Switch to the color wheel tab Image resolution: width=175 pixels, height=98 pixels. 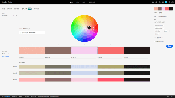pos(4,9)
